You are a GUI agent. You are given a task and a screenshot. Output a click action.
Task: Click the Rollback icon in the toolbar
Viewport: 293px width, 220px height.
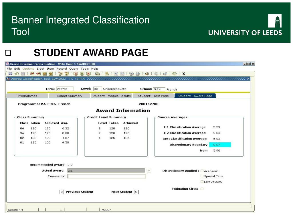17,74
